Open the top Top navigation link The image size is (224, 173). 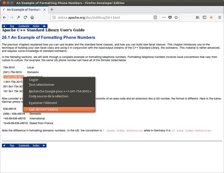point(12,26)
